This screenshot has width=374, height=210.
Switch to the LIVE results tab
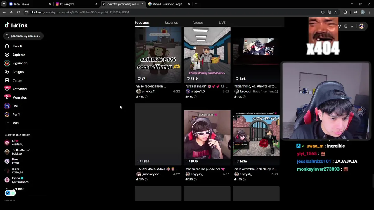222,22
